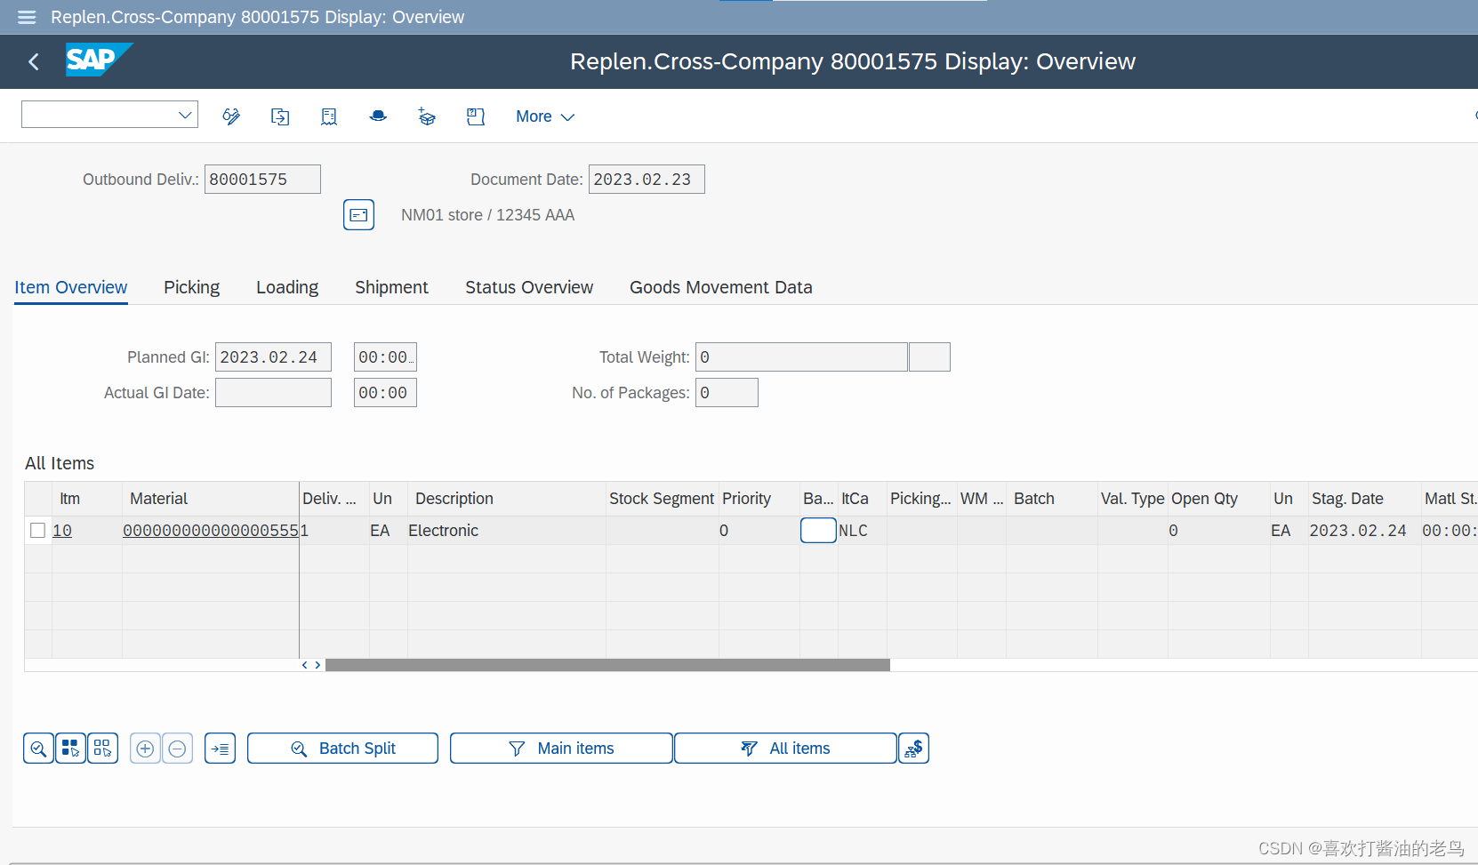The image size is (1478, 865).
Task: Click the position-to-item list arrow icon
Action: point(220,749)
